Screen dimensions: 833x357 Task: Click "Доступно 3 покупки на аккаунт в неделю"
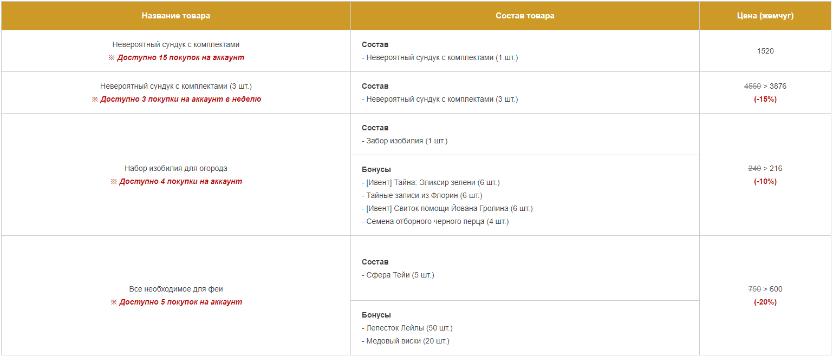point(176,99)
